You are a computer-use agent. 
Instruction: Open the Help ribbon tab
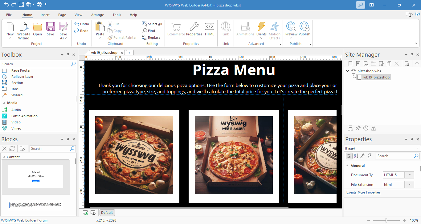pyautogui.click(x=133, y=15)
